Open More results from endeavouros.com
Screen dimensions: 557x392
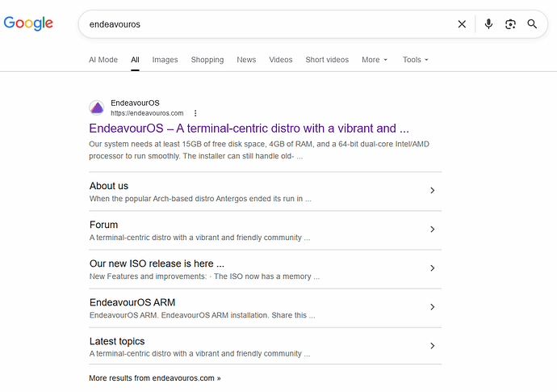(x=154, y=377)
